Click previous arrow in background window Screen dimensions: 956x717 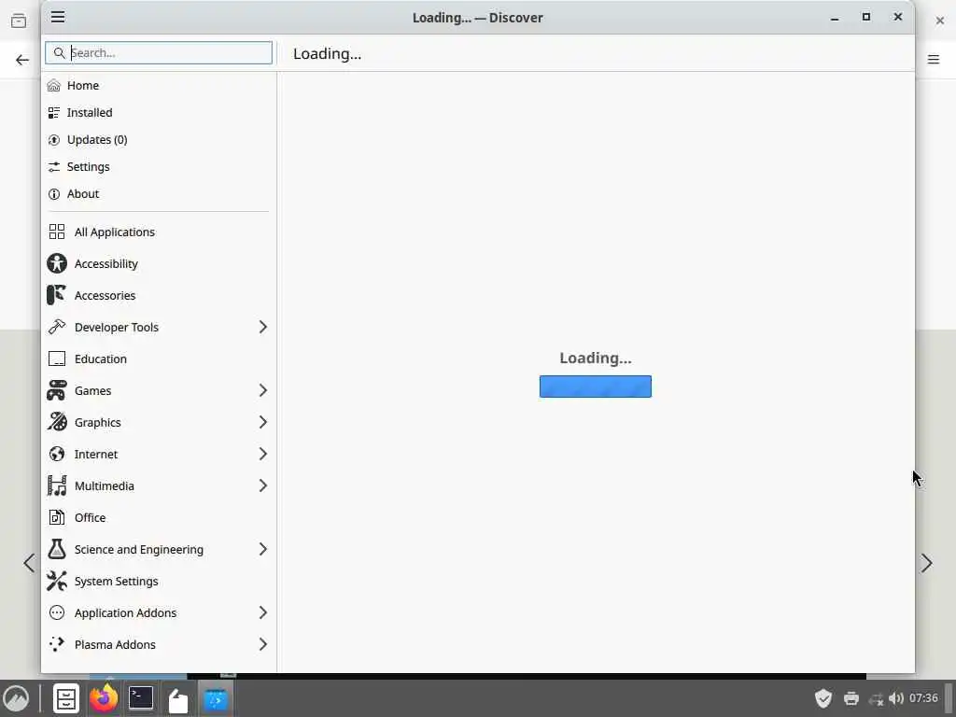click(x=29, y=563)
